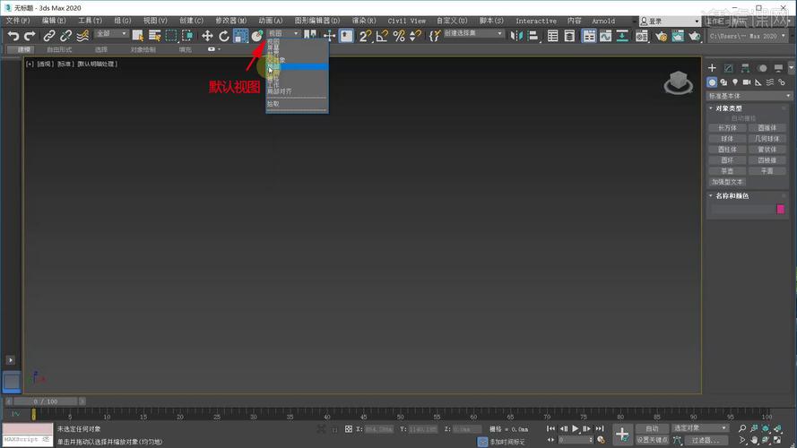Toggle the 2D Snaps button
This screenshot has height=448, width=797.
coord(365,36)
